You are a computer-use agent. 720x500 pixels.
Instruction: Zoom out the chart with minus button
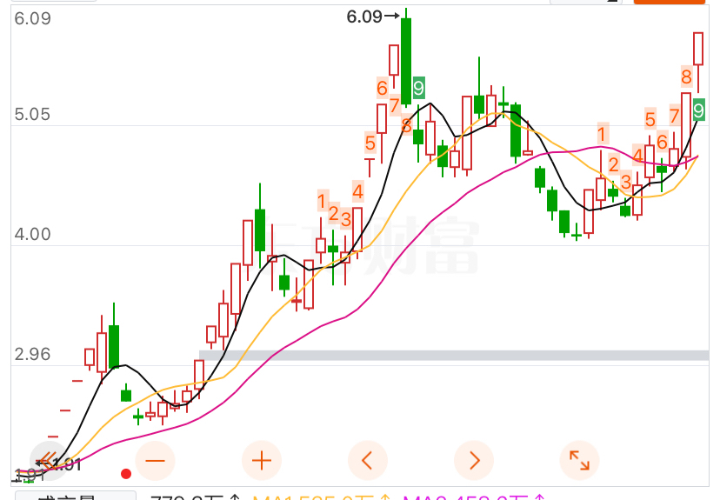point(155,461)
